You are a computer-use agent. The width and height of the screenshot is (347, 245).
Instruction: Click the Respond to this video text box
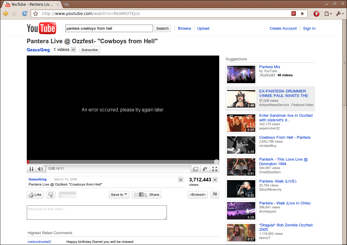(x=97, y=213)
